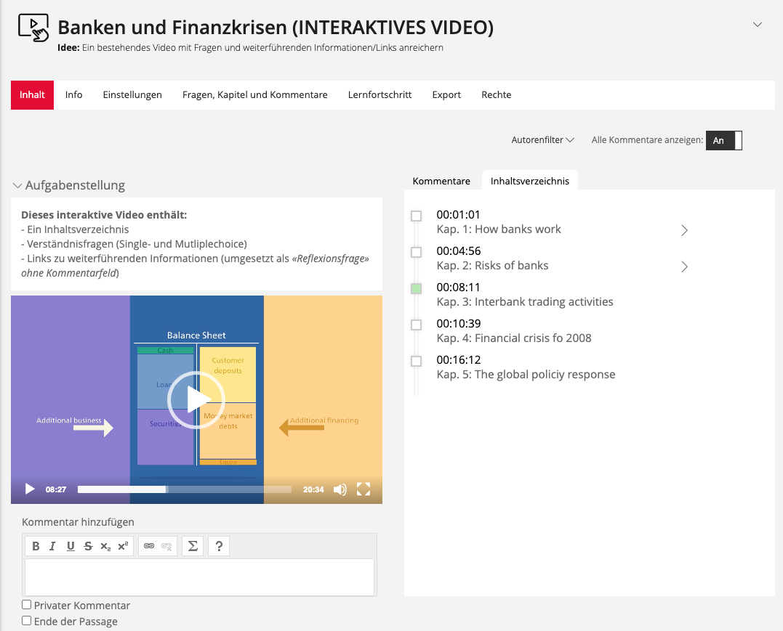Screen dimensions: 783x631
Task: Click the video progress bar
Action: coord(184,489)
